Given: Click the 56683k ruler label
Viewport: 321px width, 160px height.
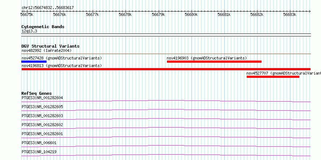Looking at the screenshot, I should tap(290, 14).
